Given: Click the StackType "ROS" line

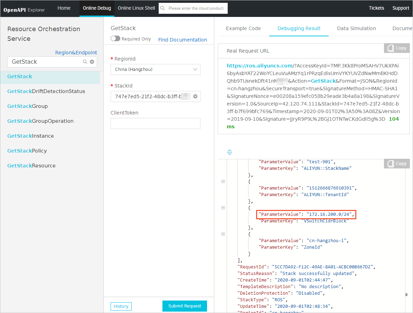Looking at the screenshot, I should point(262,300).
